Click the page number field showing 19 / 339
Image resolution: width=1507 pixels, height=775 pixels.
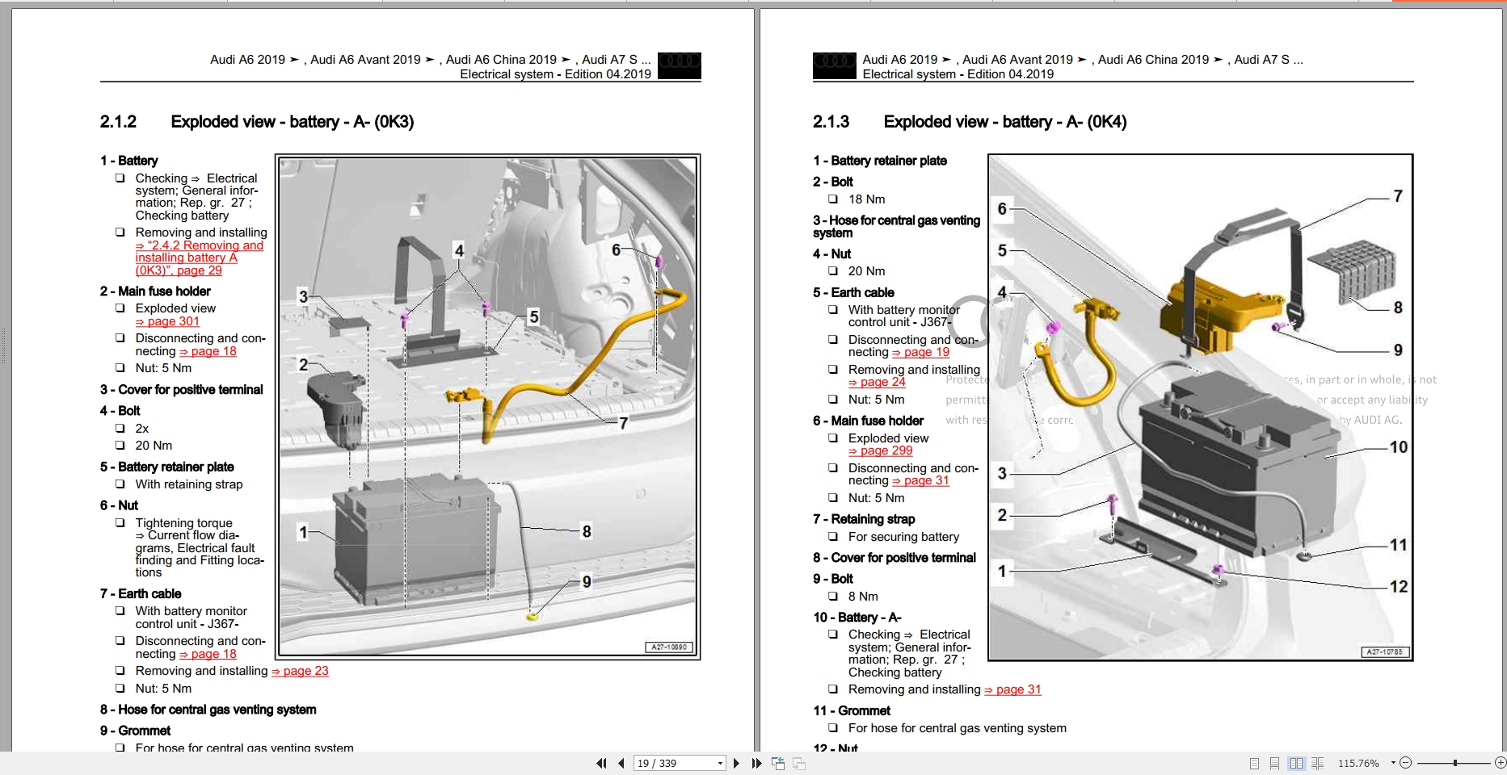(x=672, y=763)
